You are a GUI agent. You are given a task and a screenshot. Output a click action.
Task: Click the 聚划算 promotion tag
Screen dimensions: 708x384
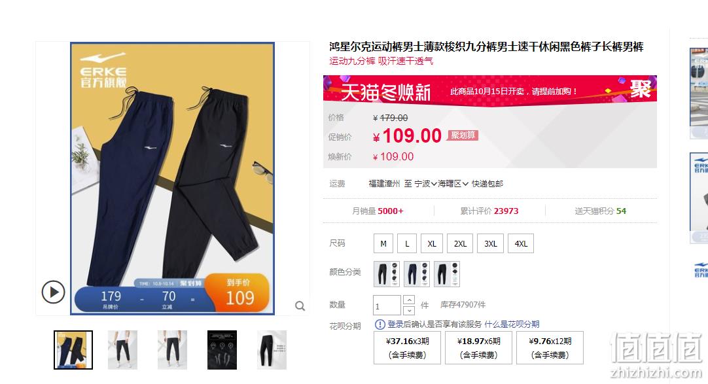[463, 135]
